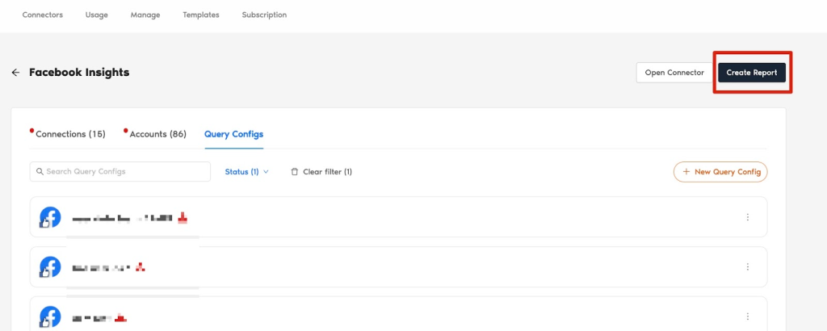Click Facebook icon of first query config
The height and width of the screenshot is (331, 827).
point(50,218)
